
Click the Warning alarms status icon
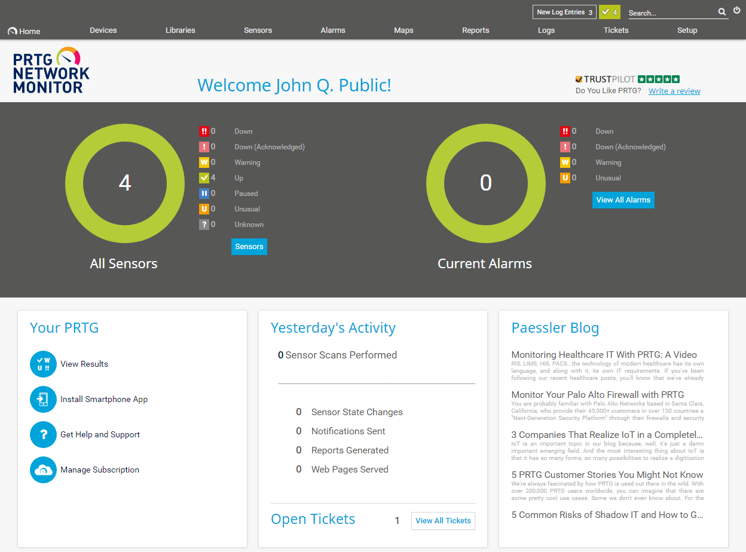click(x=565, y=162)
